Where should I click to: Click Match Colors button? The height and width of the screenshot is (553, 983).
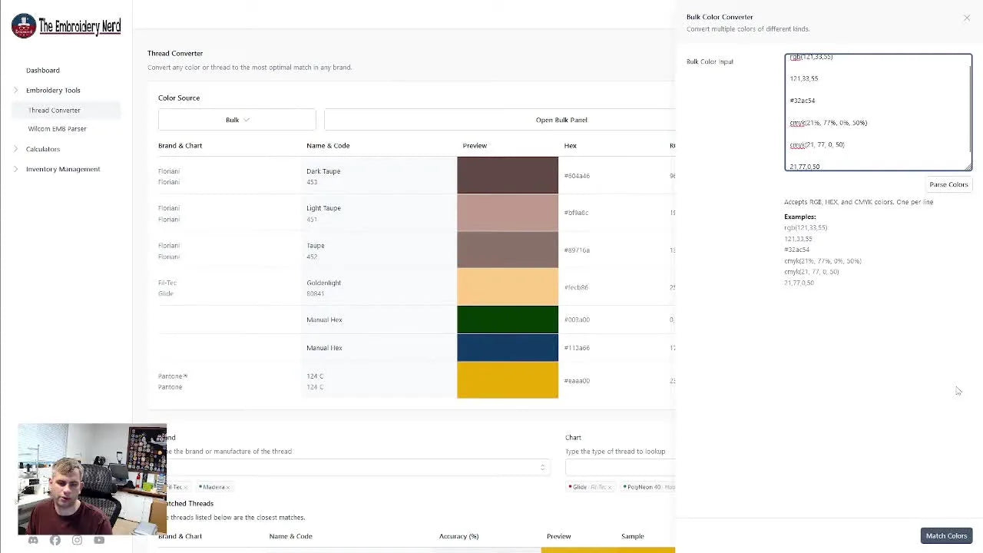click(946, 536)
